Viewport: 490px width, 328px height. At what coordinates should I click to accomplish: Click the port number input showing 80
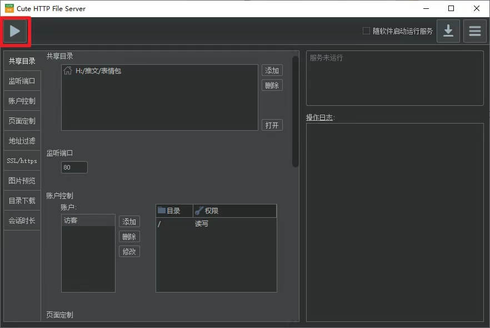(x=74, y=167)
